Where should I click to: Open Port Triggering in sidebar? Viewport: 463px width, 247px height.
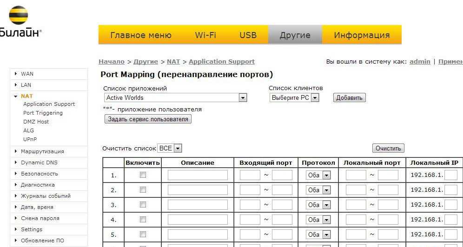pyautogui.click(x=43, y=113)
